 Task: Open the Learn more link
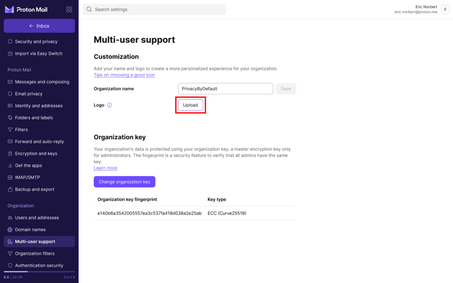coord(105,168)
